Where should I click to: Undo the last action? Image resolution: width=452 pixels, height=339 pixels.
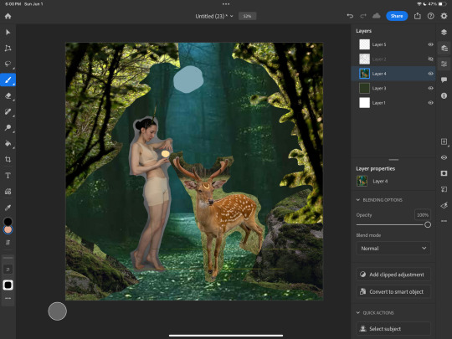pos(350,16)
